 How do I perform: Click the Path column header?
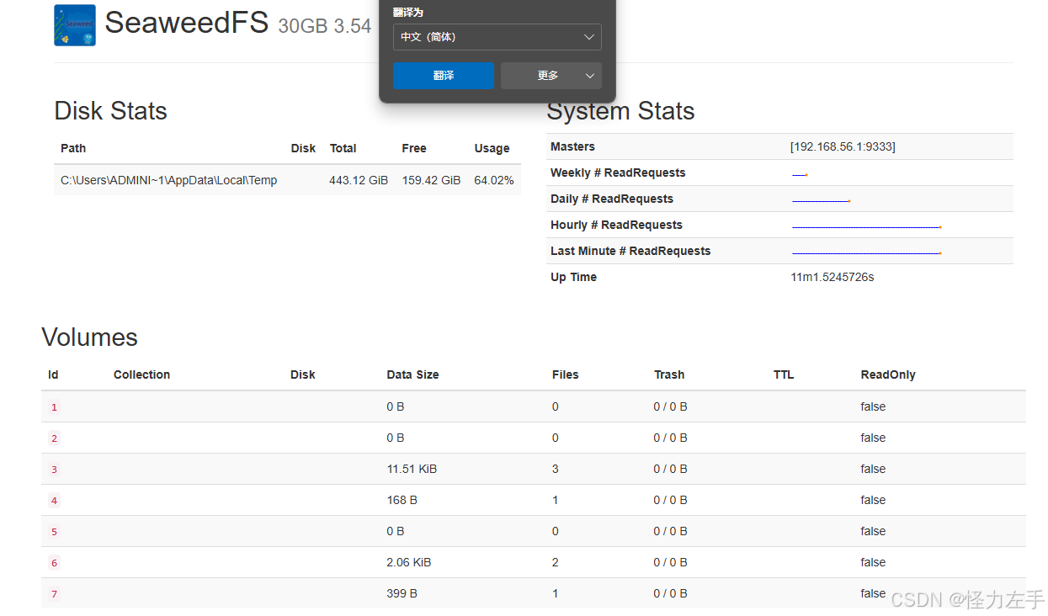(73, 148)
